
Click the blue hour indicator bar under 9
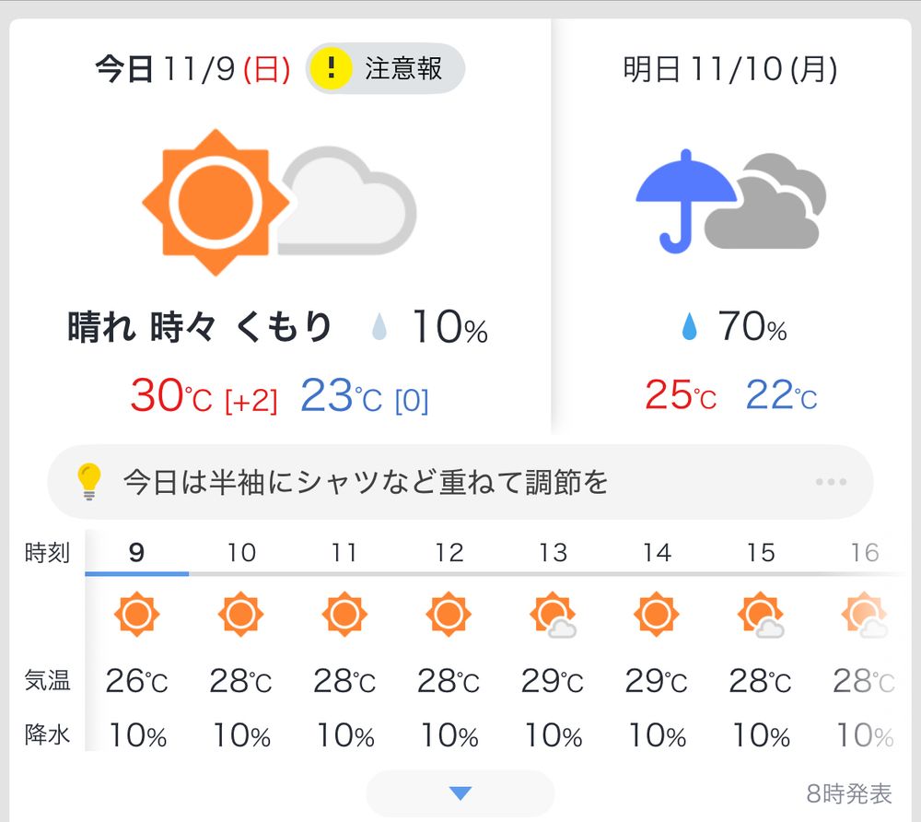(137, 573)
